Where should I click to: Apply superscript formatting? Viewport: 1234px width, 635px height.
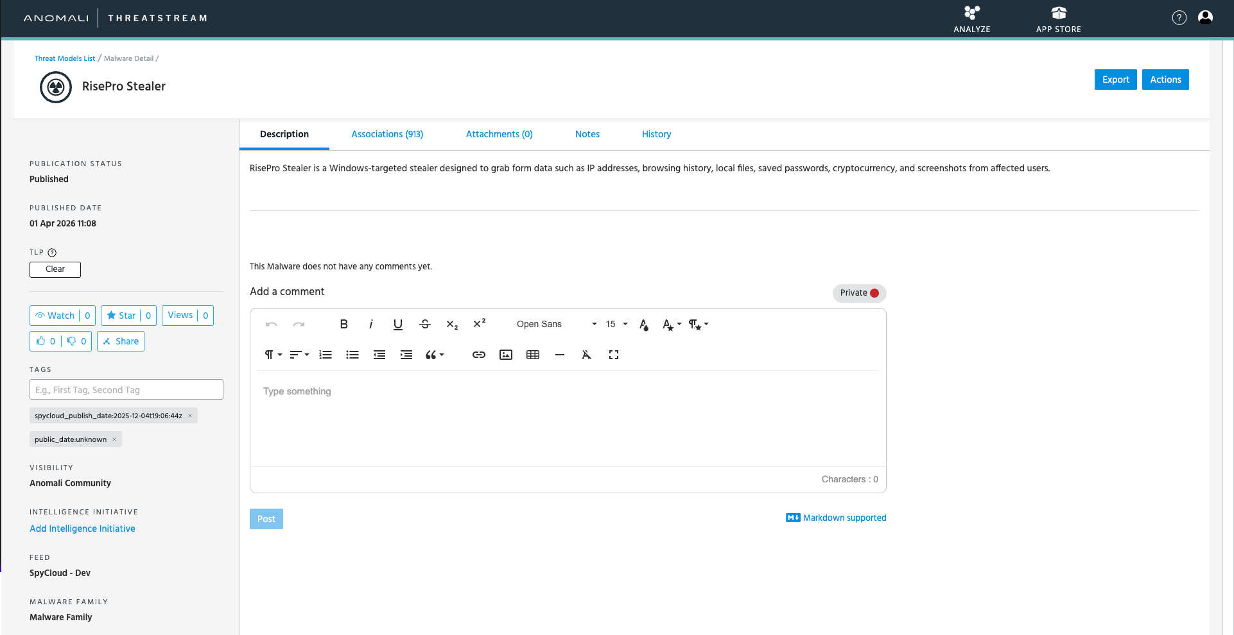pyautogui.click(x=479, y=325)
